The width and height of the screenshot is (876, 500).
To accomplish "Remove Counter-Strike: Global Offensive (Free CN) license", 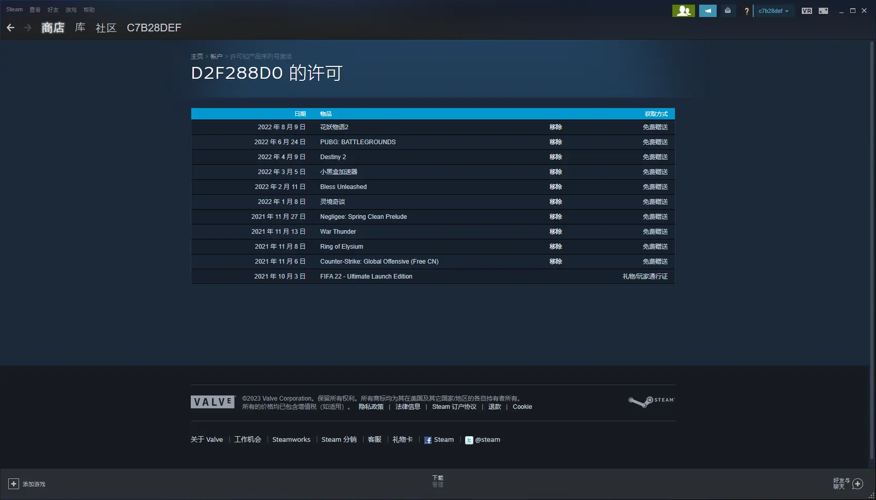I will point(556,262).
